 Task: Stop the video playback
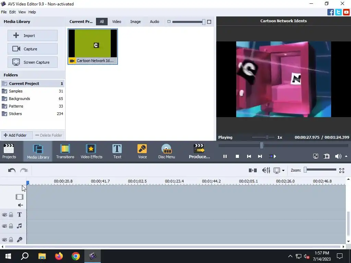[237, 156]
